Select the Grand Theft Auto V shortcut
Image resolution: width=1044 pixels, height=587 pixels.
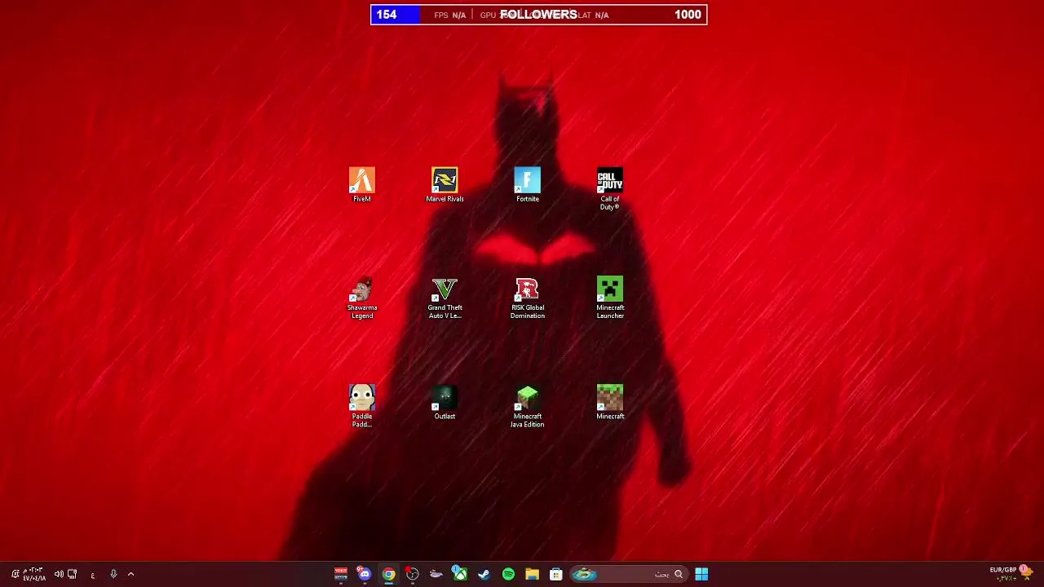click(x=445, y=298)
